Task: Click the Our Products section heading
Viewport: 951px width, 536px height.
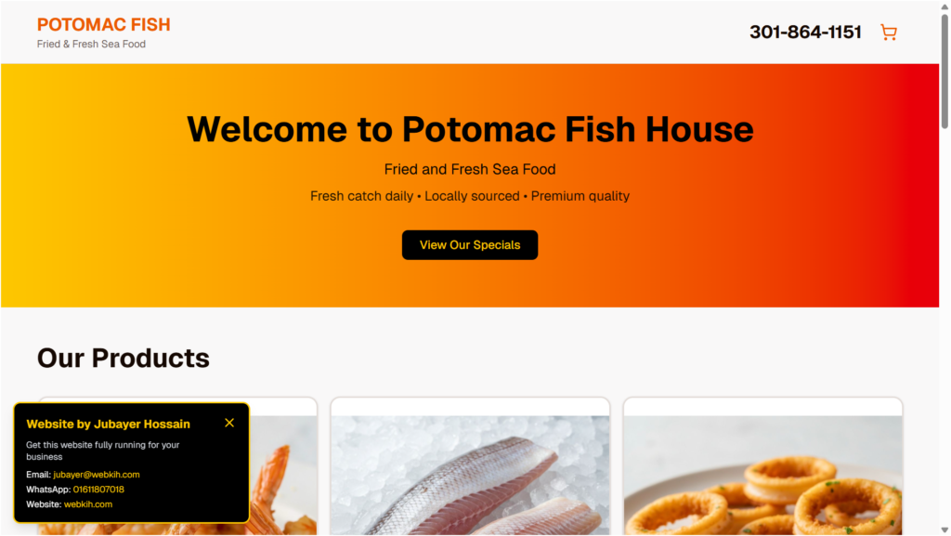Action: coord(124,359)
